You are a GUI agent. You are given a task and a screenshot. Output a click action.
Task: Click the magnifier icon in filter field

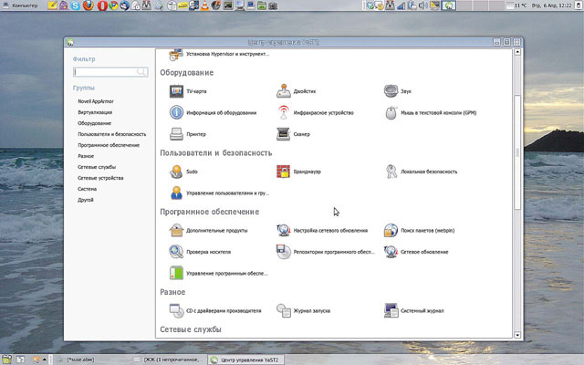click(141, 72)
